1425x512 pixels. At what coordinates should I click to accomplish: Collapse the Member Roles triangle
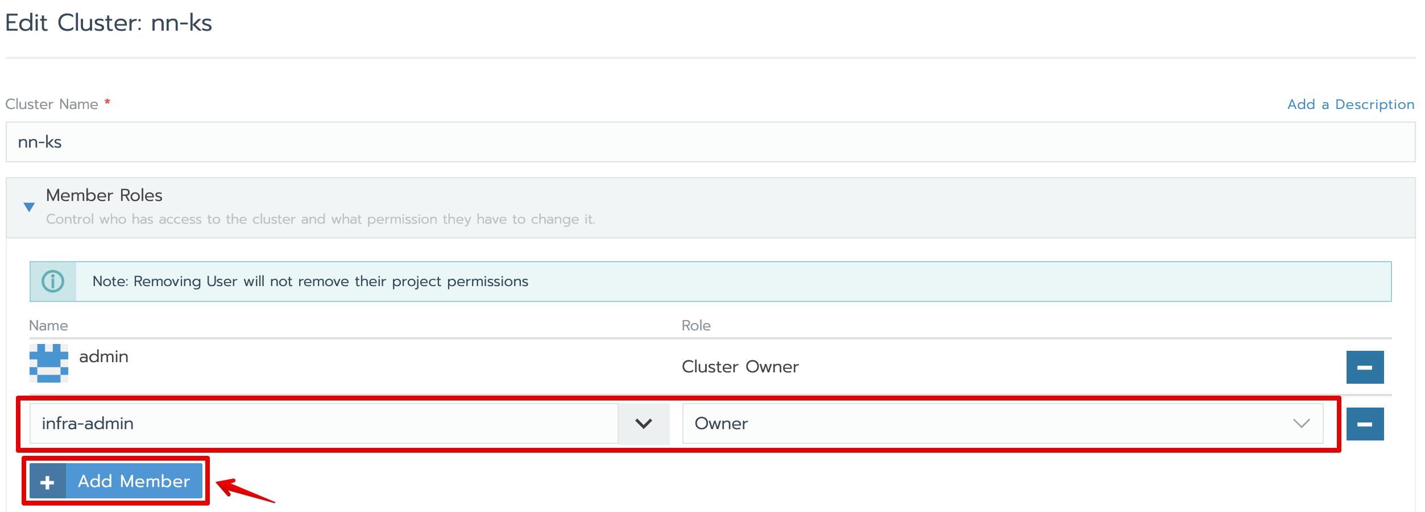(29, 207)
